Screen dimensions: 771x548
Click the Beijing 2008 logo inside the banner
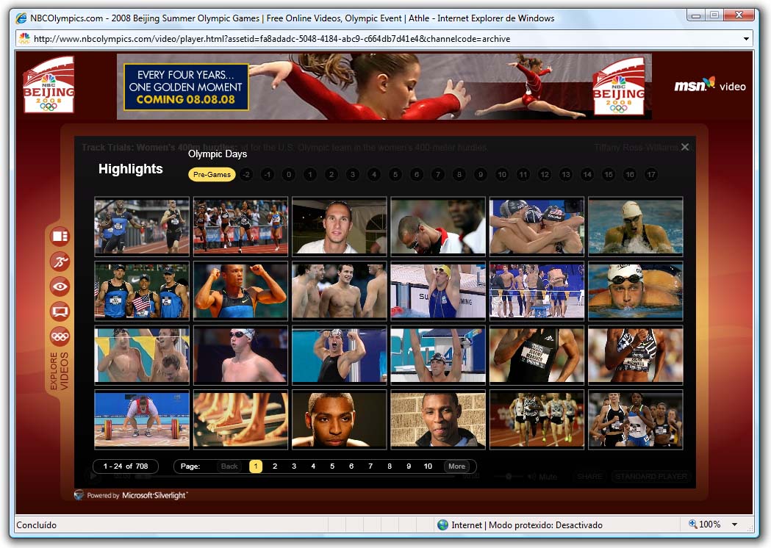click(x=619, y=87)
